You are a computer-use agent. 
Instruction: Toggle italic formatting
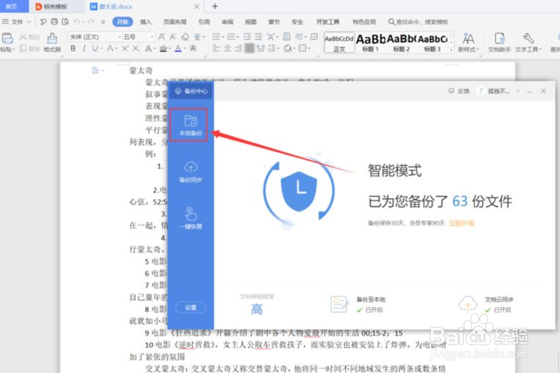point(84,48)
